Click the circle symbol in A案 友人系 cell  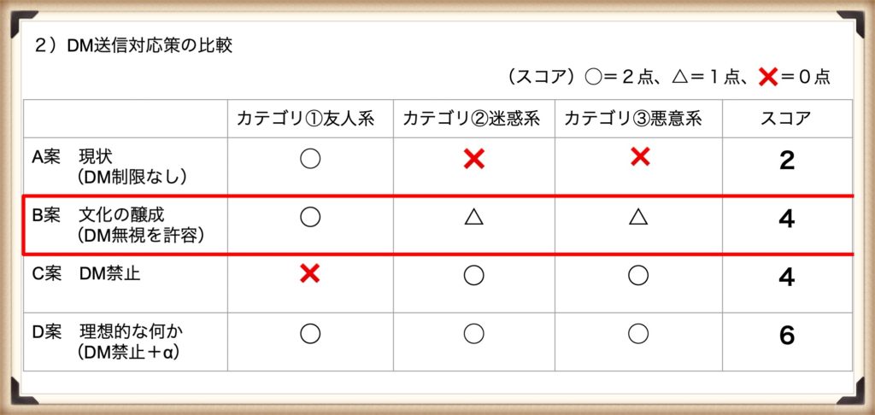309,159
